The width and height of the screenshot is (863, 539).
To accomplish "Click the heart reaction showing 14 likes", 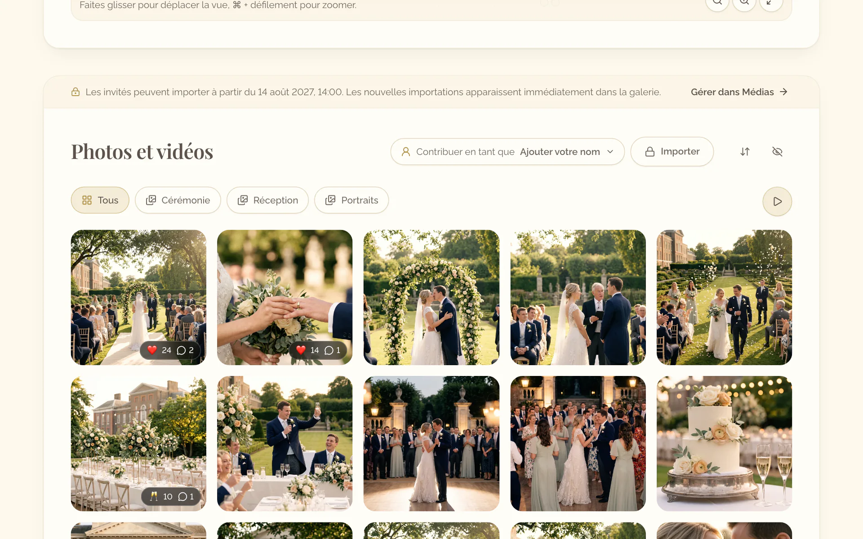I will [307, 350].
